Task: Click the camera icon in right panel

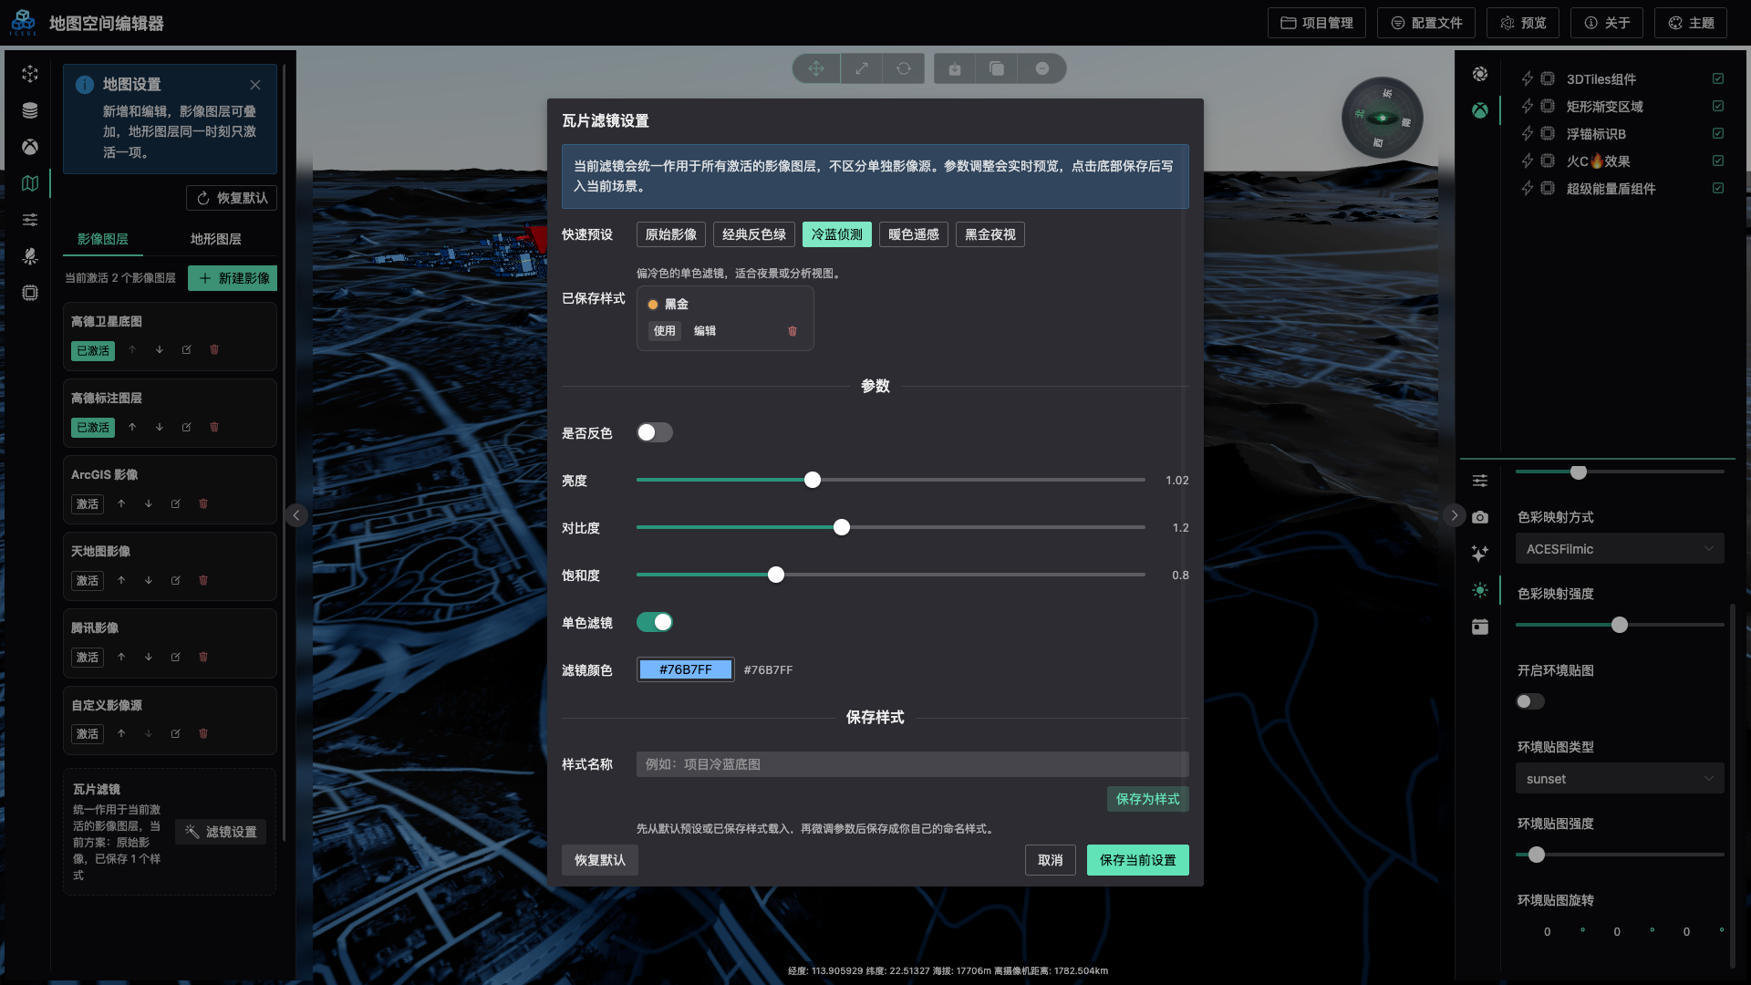Action: (x=1479, y=517)
